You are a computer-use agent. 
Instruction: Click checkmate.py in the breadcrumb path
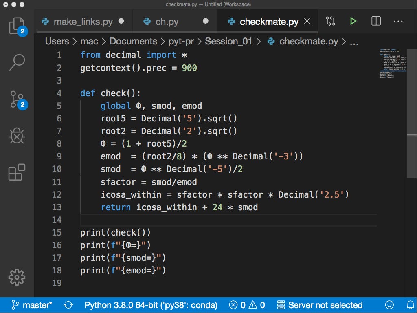pyautogui.click(x=309, y=41)
